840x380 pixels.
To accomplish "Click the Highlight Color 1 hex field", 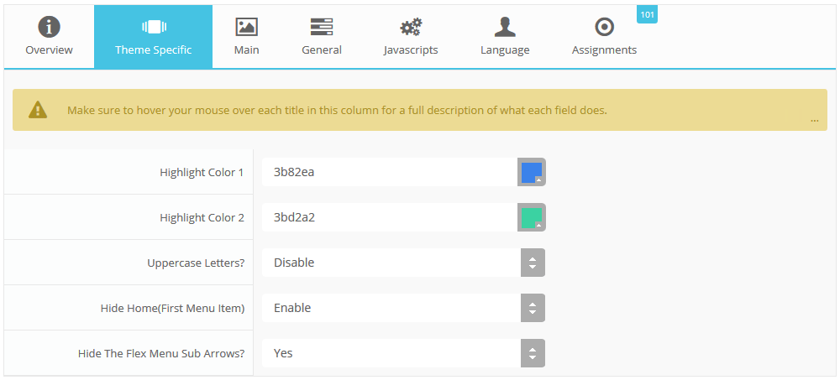I will pos(390,172).
